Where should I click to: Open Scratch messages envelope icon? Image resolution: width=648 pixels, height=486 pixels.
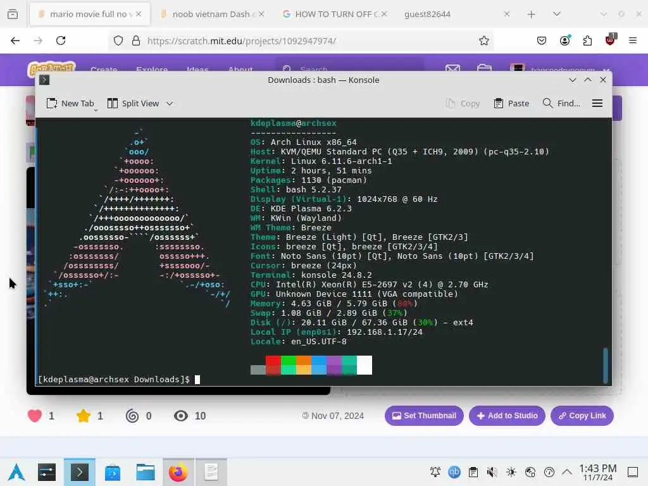tap(453, 68)
